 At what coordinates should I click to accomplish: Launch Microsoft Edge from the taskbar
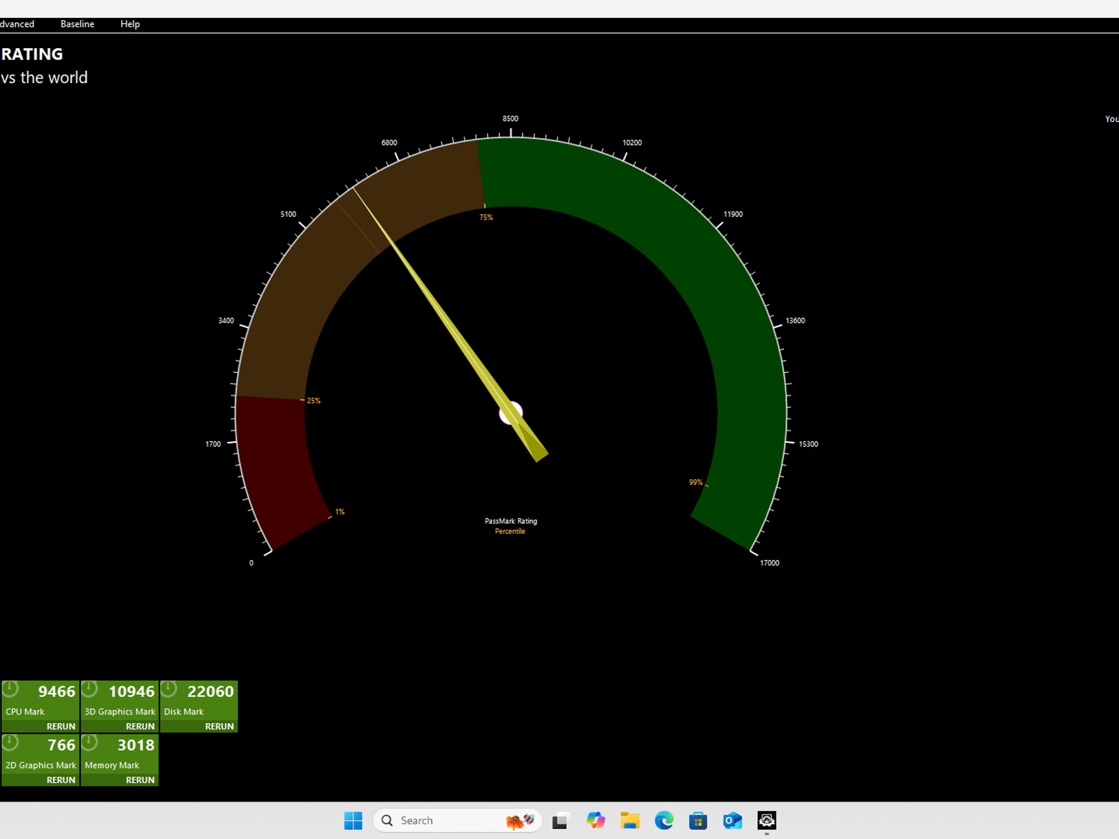tap(664, 820)
